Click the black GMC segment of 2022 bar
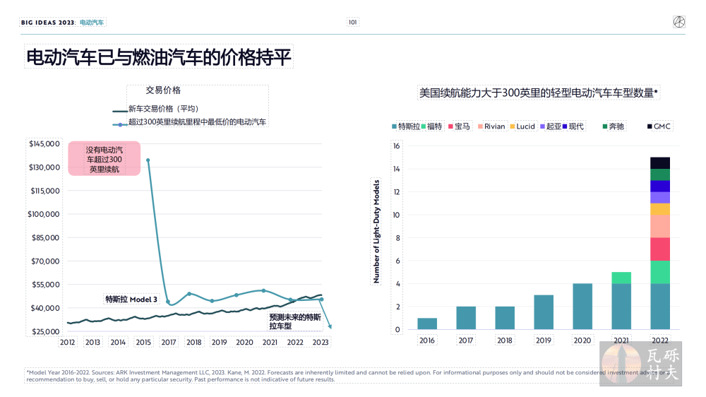Viewport: 706px width, 397px height. click(x=660, y=163)
